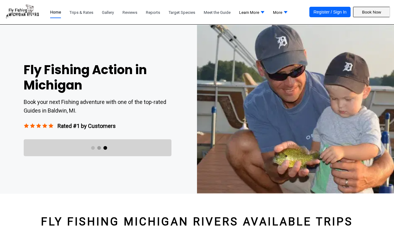The width and height of the screenshot is (394, 246).
Task: Select the second carousel dot
Action: [99, 148]
